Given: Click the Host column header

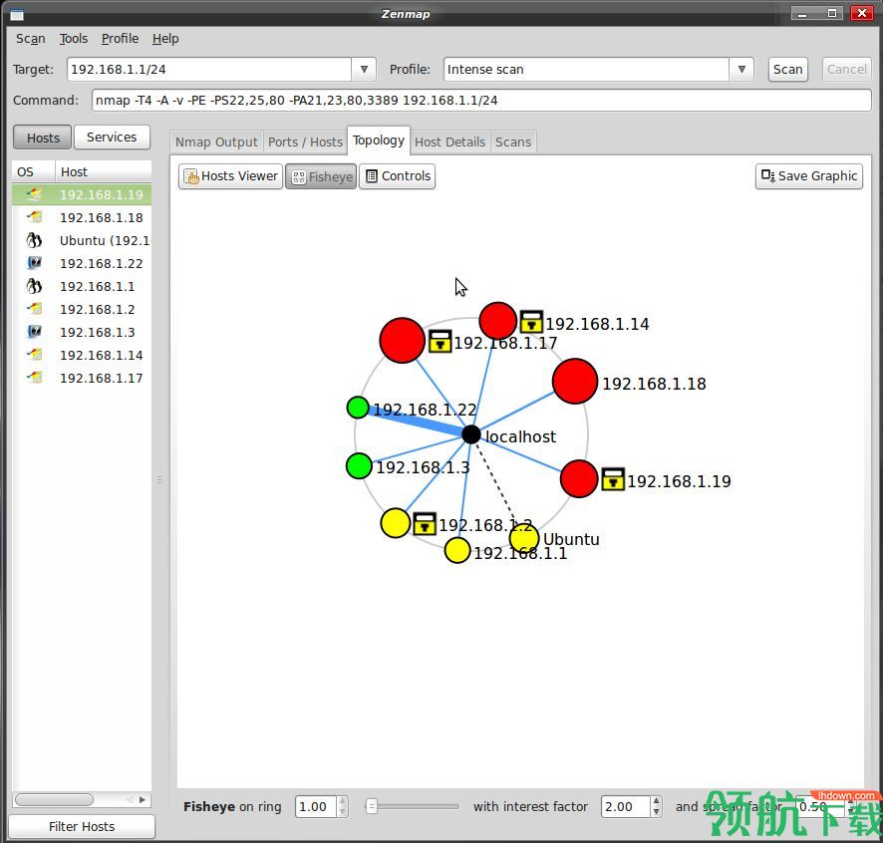Looking at the screenshot, I should coord(104,171).
